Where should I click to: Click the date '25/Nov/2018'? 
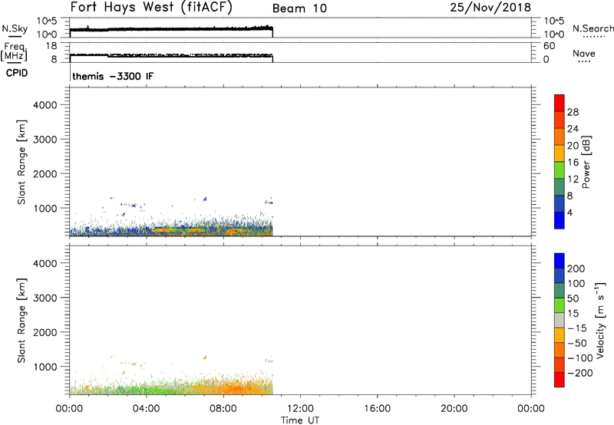[x=490, y=7]
